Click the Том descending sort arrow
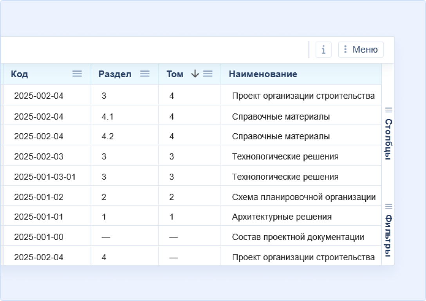The width and height of the screenshot is (426, 301). coord(195,74)
